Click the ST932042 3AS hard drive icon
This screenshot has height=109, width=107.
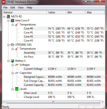click(x=13, y=45)
